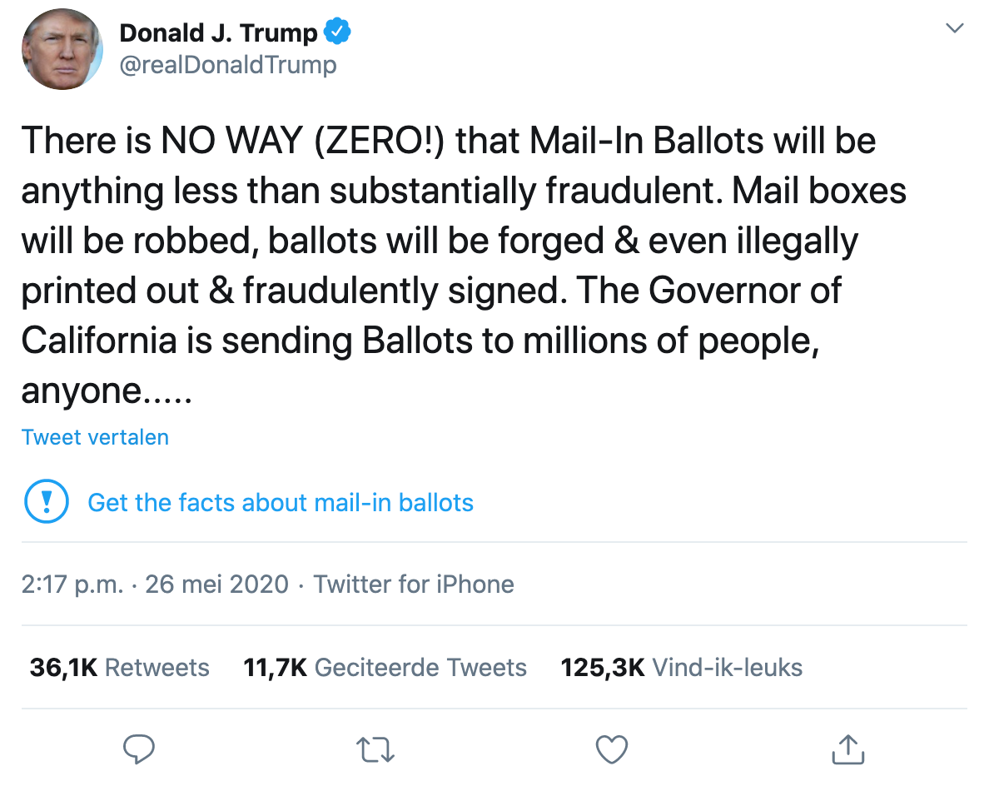Screen dimensions: 989x786
Task: Click the retweet arrows icon
Action: pos(375,750)
